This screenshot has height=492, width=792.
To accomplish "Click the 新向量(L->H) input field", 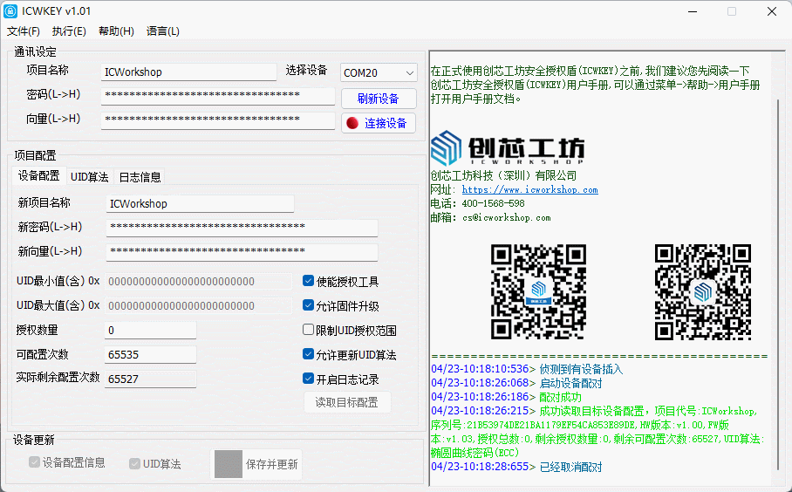I will pyautogui.click(x=242, y=252).
